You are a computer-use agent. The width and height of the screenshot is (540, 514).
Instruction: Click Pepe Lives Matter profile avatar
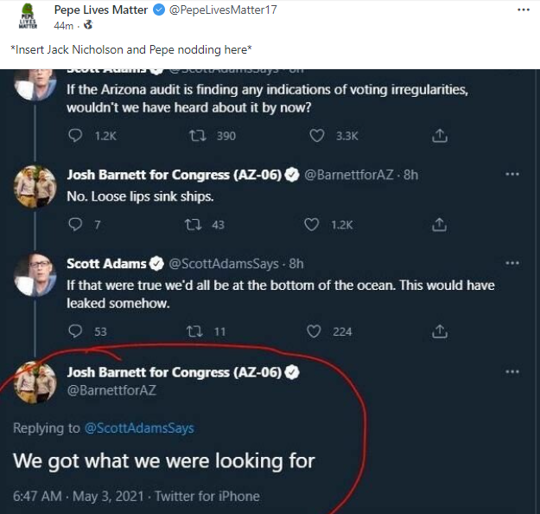[27, 16]
